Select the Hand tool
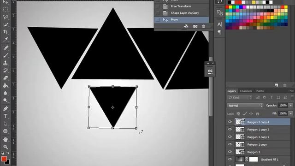This screenshot has height=166, width=295. (5, 139)
